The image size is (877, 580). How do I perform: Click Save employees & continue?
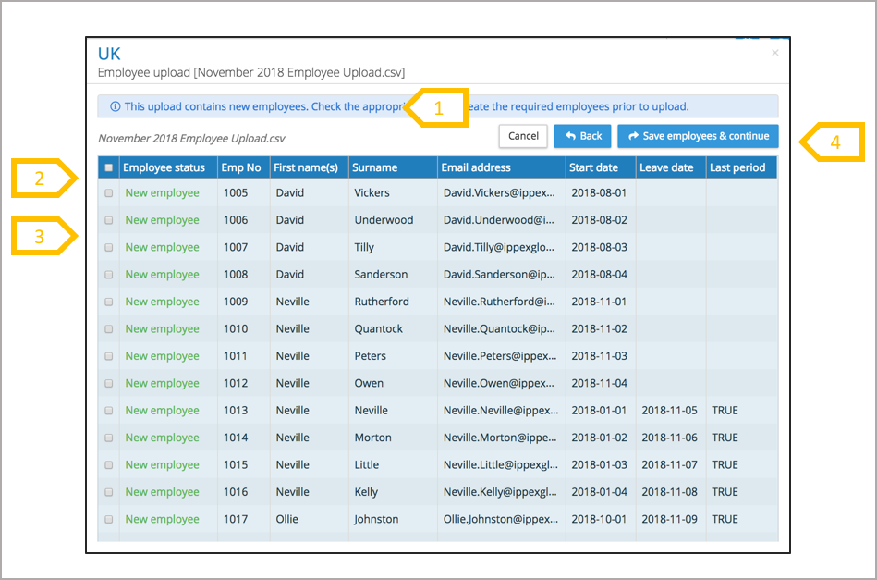pyautogui.click(x=698, y=136)
